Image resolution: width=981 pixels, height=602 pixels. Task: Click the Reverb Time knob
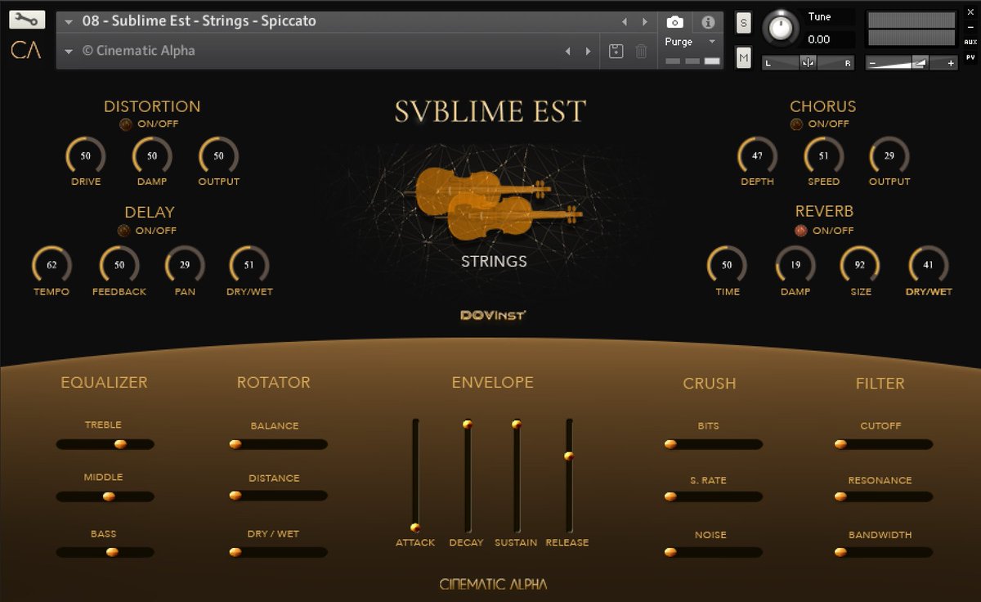tap(727, 264)
